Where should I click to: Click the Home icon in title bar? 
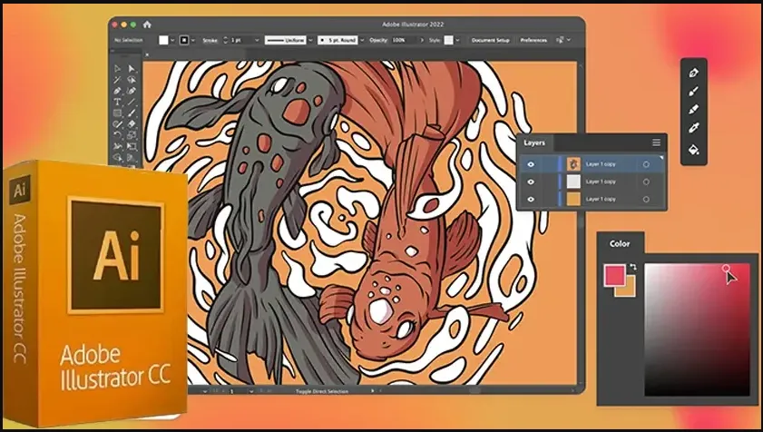147,25
